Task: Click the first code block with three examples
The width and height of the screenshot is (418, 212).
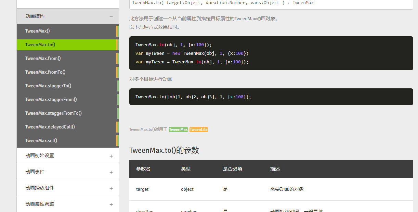Action: [x=271, y=53]
